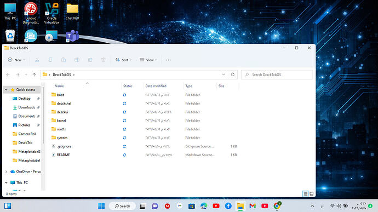The image size is (378, 212).
Task: Click the Delete trash icon in toolbar
Action: point(104,60)
